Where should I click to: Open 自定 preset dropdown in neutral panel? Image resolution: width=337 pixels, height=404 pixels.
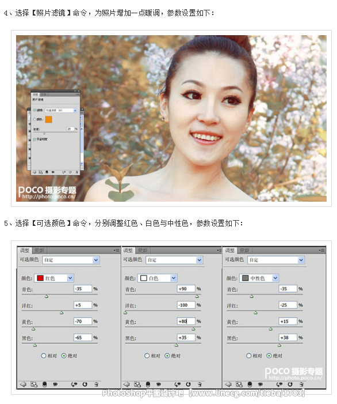coord(276,260)
